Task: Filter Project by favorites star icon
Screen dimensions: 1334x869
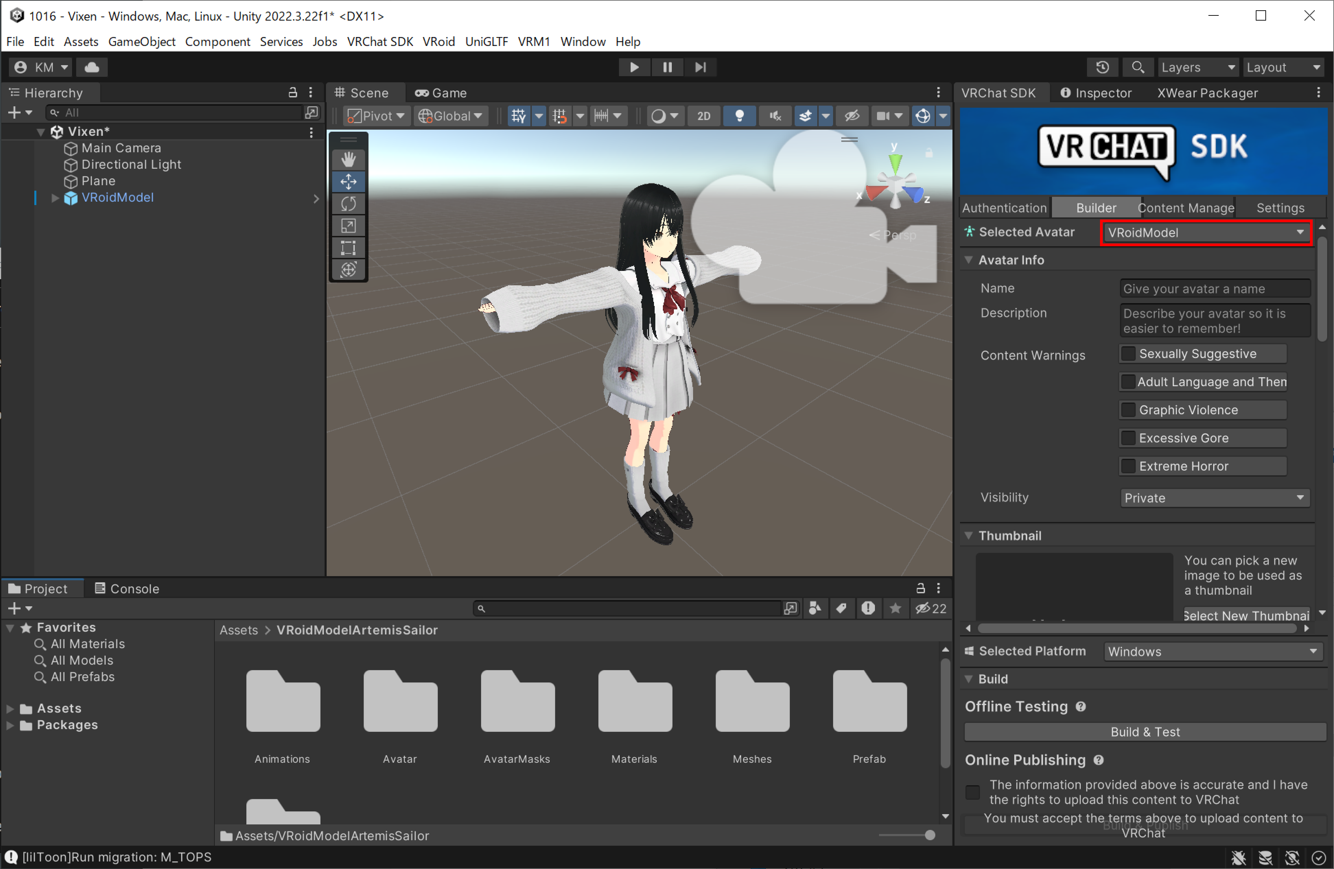Action: [x=895, y=608]
